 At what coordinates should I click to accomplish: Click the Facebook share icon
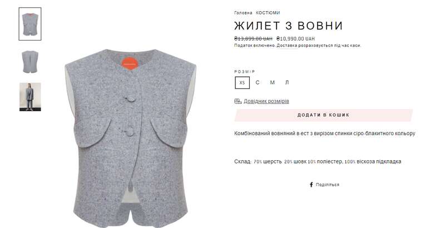point(311,185)
